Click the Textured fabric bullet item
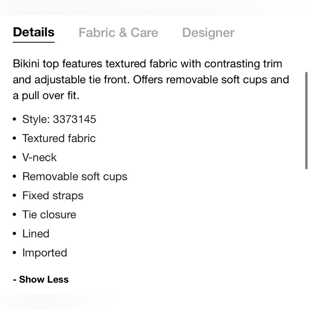This screenshot has height=310, width=310. pos(59,138)
